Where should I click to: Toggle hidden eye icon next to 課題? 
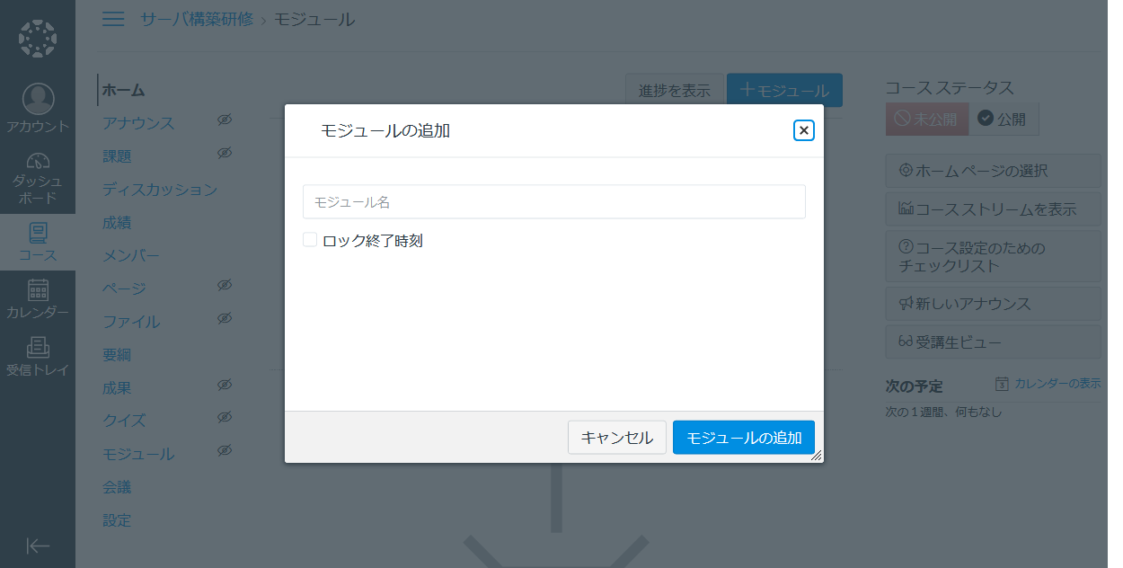pos(225,153)
